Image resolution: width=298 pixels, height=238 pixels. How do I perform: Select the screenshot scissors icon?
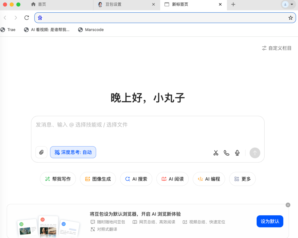(x=216, y=153)
